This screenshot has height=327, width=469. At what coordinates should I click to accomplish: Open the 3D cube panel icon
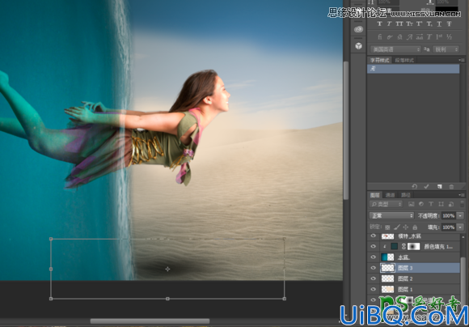359,46
